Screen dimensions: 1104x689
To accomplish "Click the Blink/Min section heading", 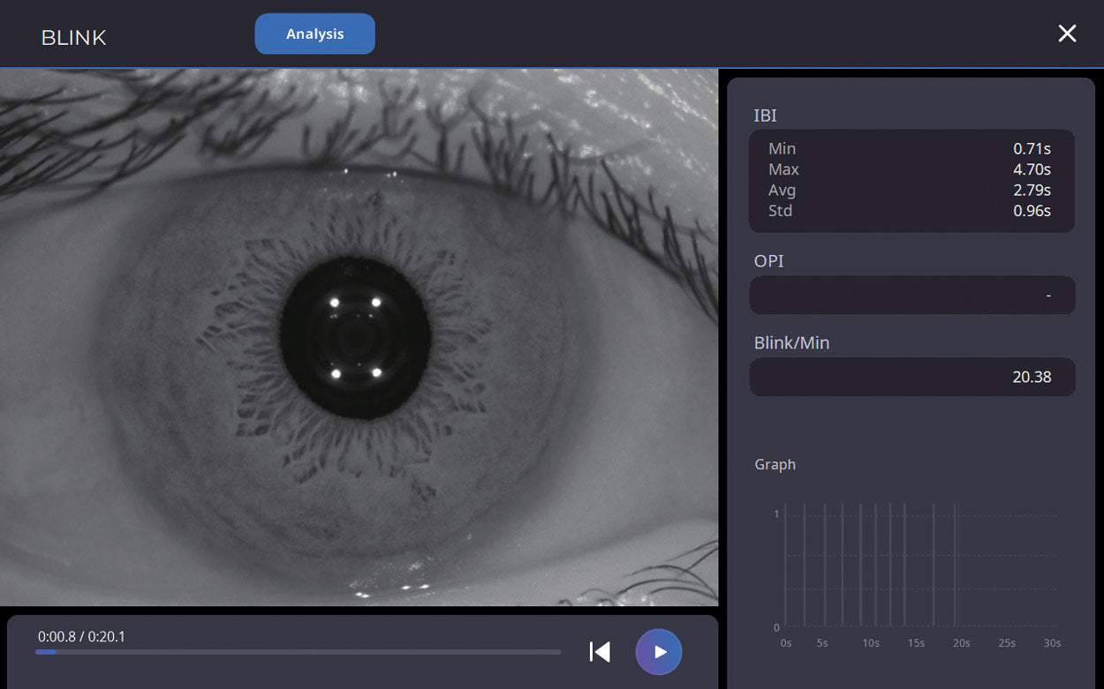I will click(791, 343).
